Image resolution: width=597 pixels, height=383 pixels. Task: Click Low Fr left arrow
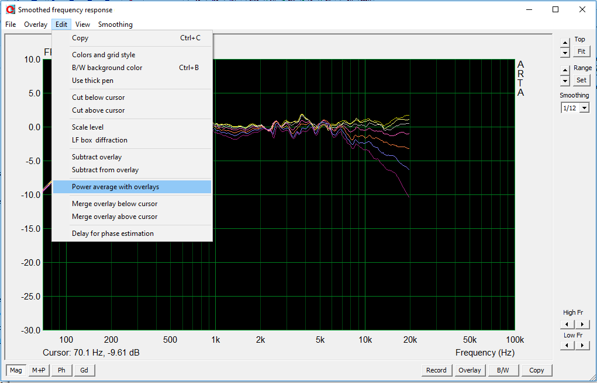[x=567, y=346]
